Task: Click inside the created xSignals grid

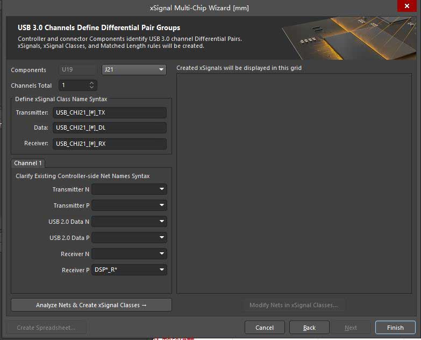Action: pos(294,183)
